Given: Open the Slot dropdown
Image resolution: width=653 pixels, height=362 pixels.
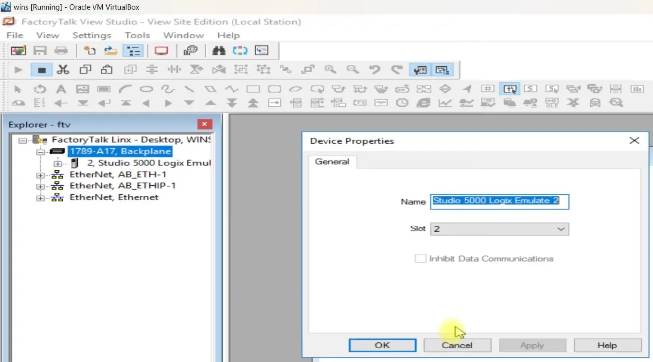Looking at the screenshot, I should tap(560, 229).
